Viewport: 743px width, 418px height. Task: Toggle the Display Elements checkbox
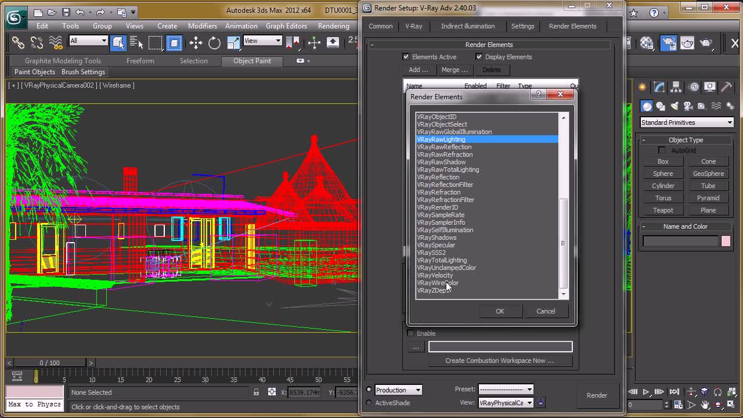(x=479, y=56)
